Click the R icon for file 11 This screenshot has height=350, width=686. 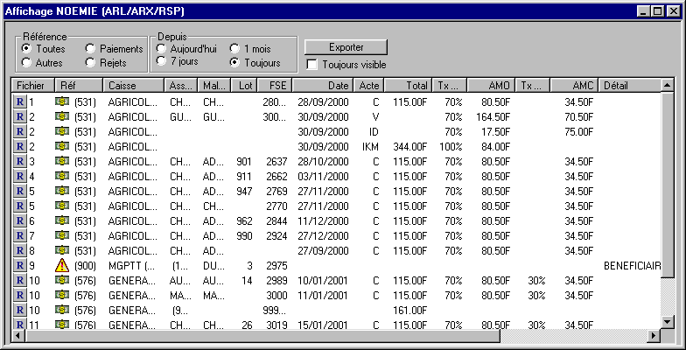[x=20, y=325]
